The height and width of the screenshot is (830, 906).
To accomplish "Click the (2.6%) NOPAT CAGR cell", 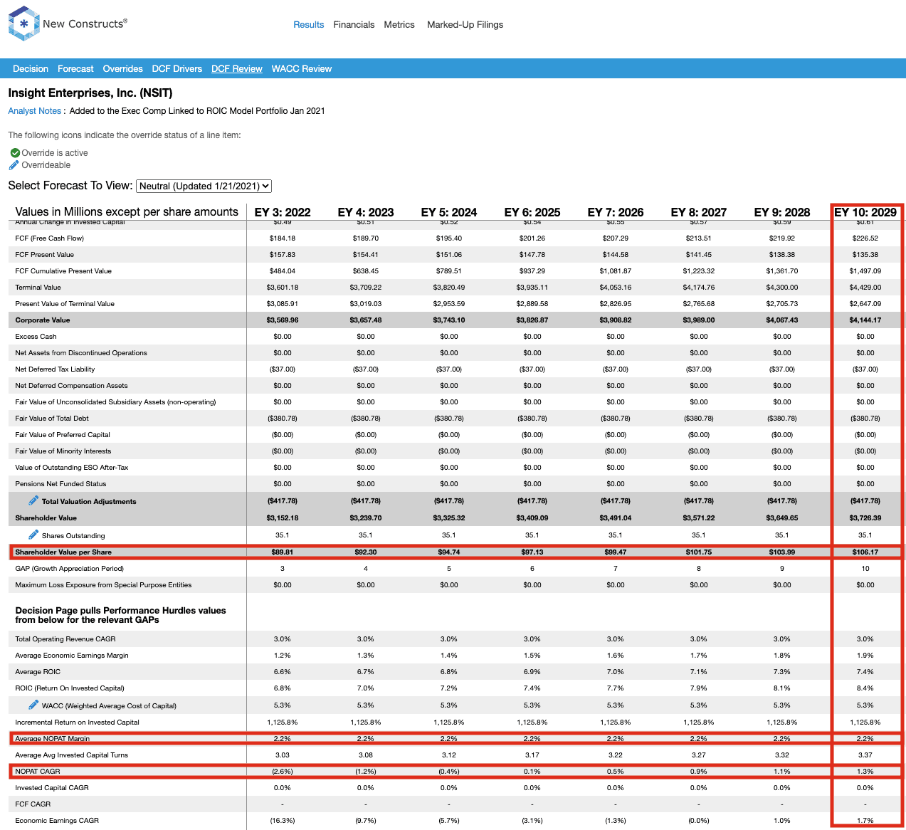I will click(x=283, y=772).
